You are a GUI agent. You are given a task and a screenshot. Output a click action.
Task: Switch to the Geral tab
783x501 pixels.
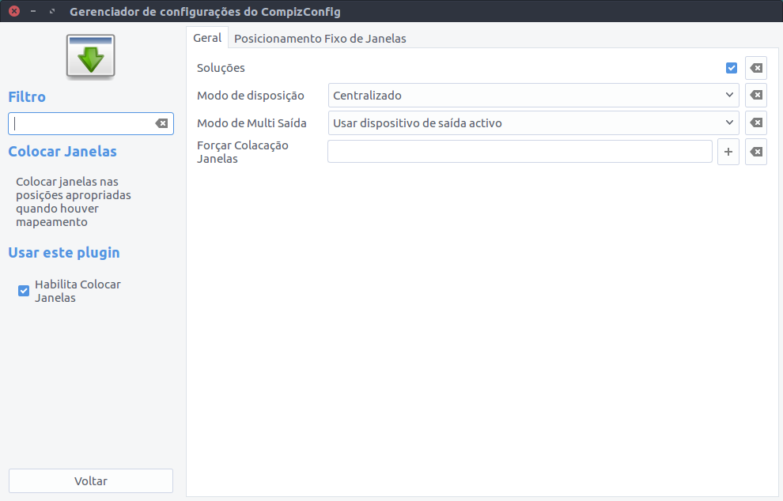(x=207, y=38)
